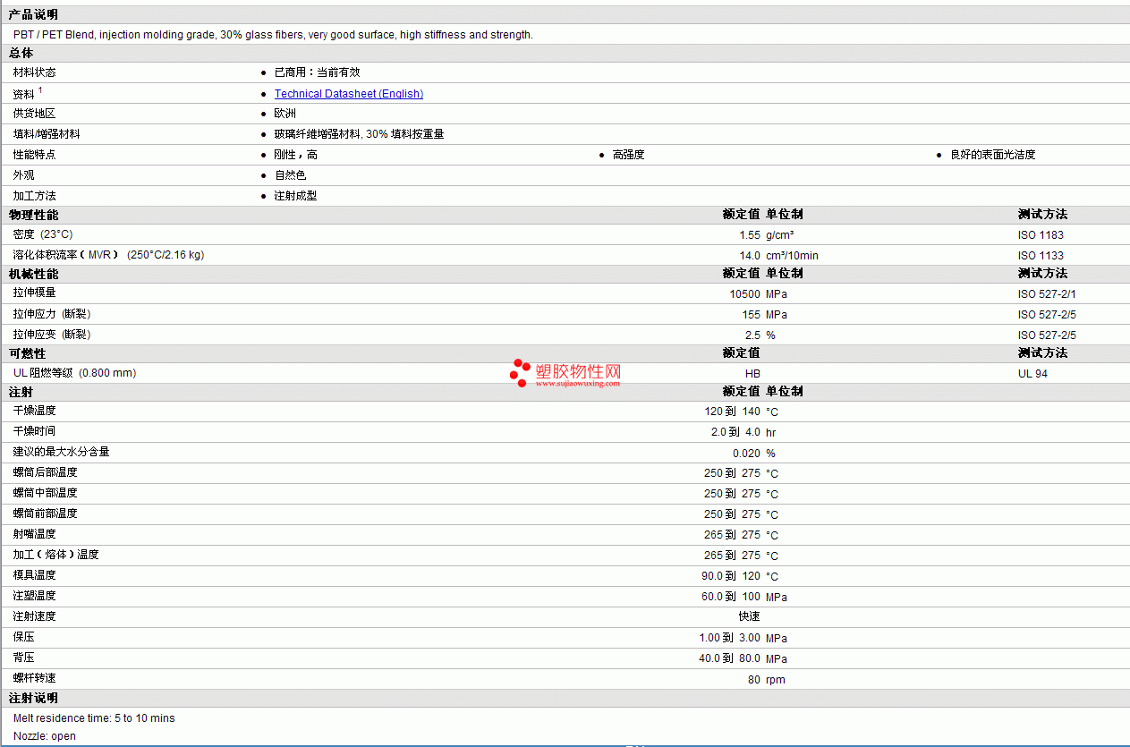Screen dimensions: 1130x747
Task: Select the injection speed value 快速
Action: point(750,616)
